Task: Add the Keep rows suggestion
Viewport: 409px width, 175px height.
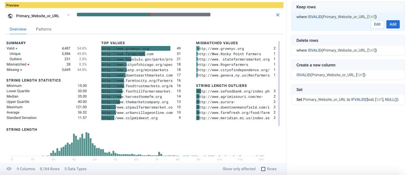Action: [393, 24]
